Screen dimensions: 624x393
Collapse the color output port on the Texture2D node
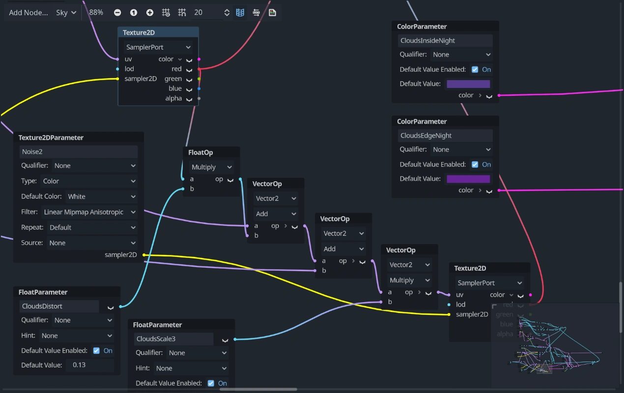[180, 59]
